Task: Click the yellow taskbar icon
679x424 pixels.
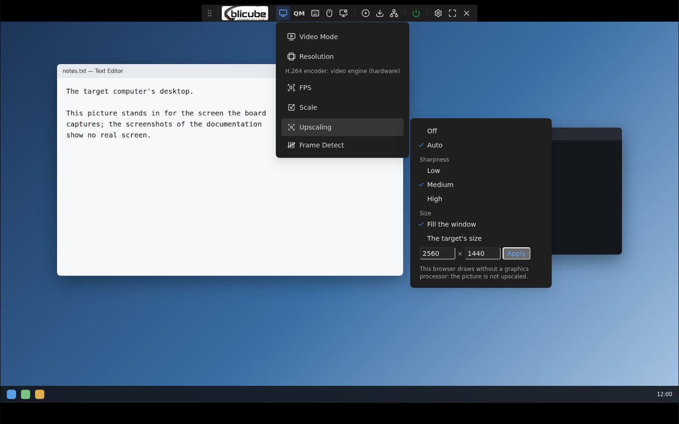Action: click(x=40, y=394)
